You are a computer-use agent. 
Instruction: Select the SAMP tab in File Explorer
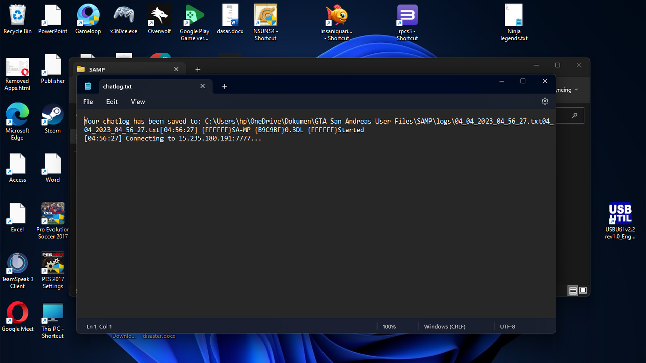128,69
